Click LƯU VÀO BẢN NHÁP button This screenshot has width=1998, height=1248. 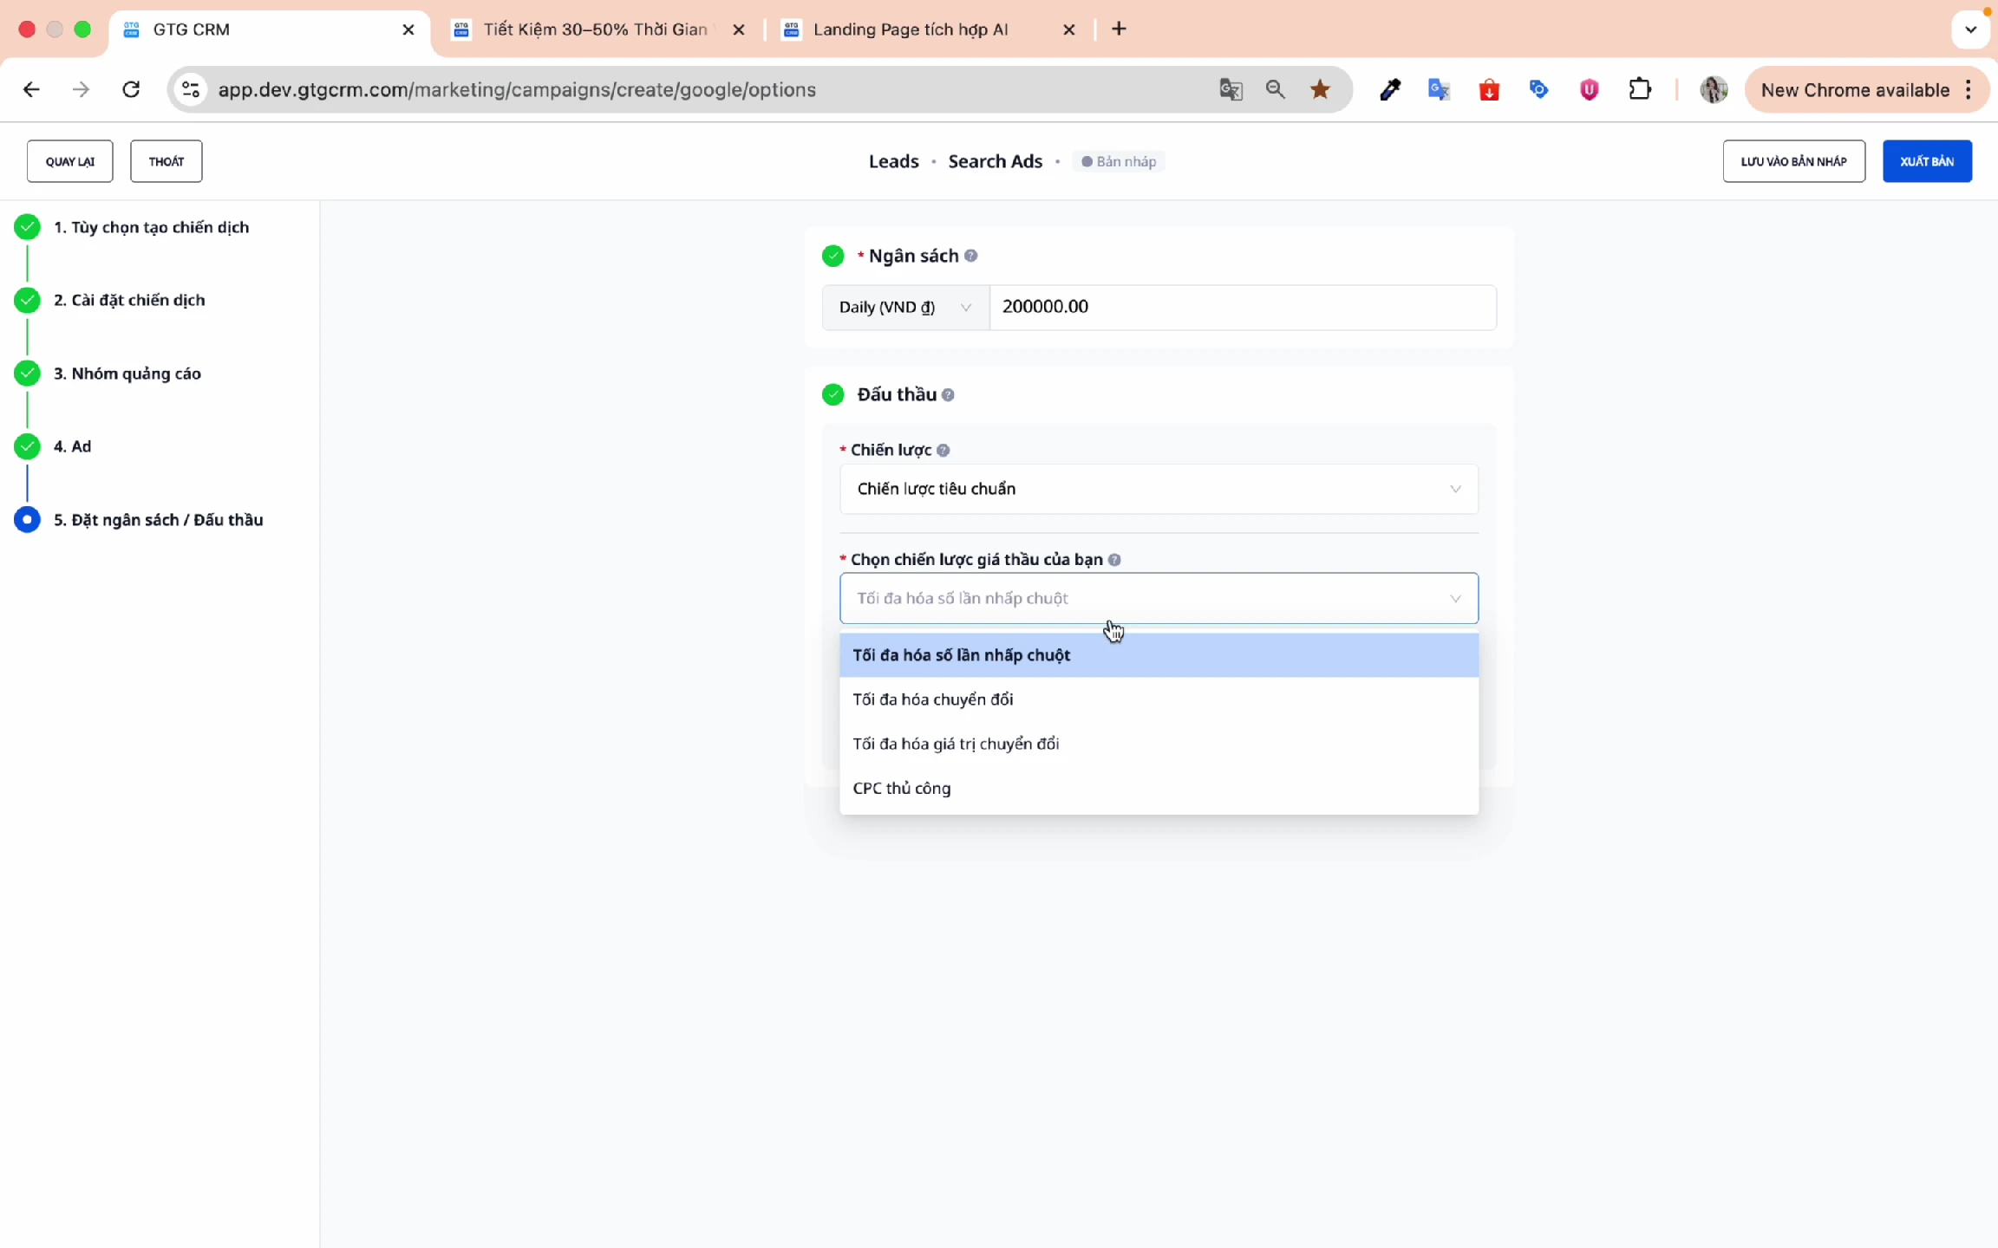pyautogui.click(x=1793, y=161)
